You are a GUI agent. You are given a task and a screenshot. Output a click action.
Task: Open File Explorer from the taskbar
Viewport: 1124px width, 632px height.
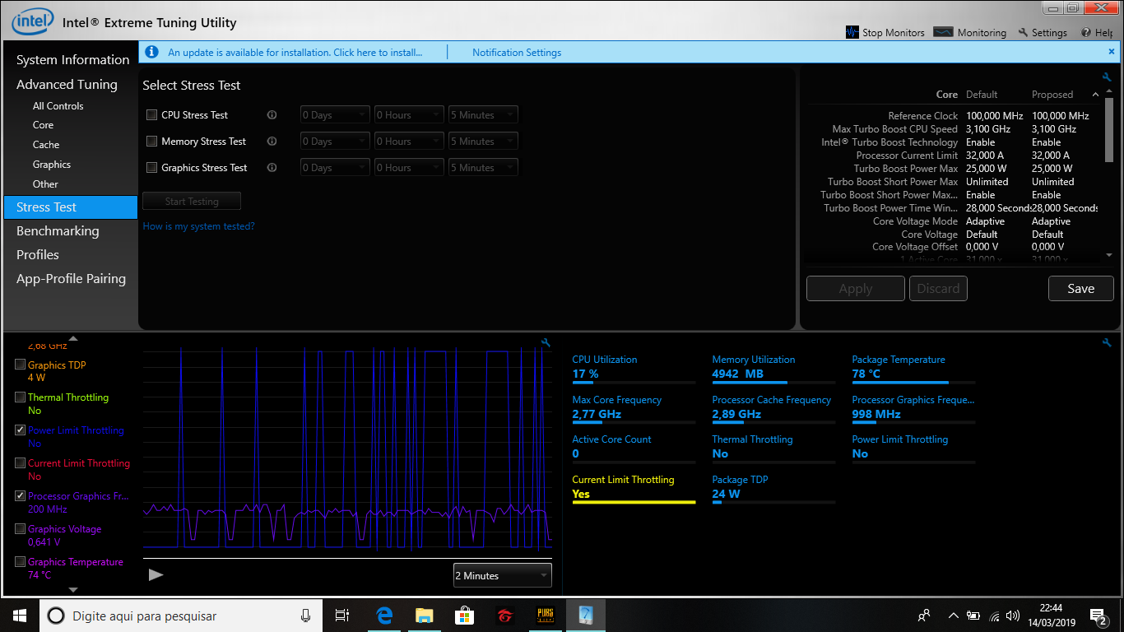424,616
